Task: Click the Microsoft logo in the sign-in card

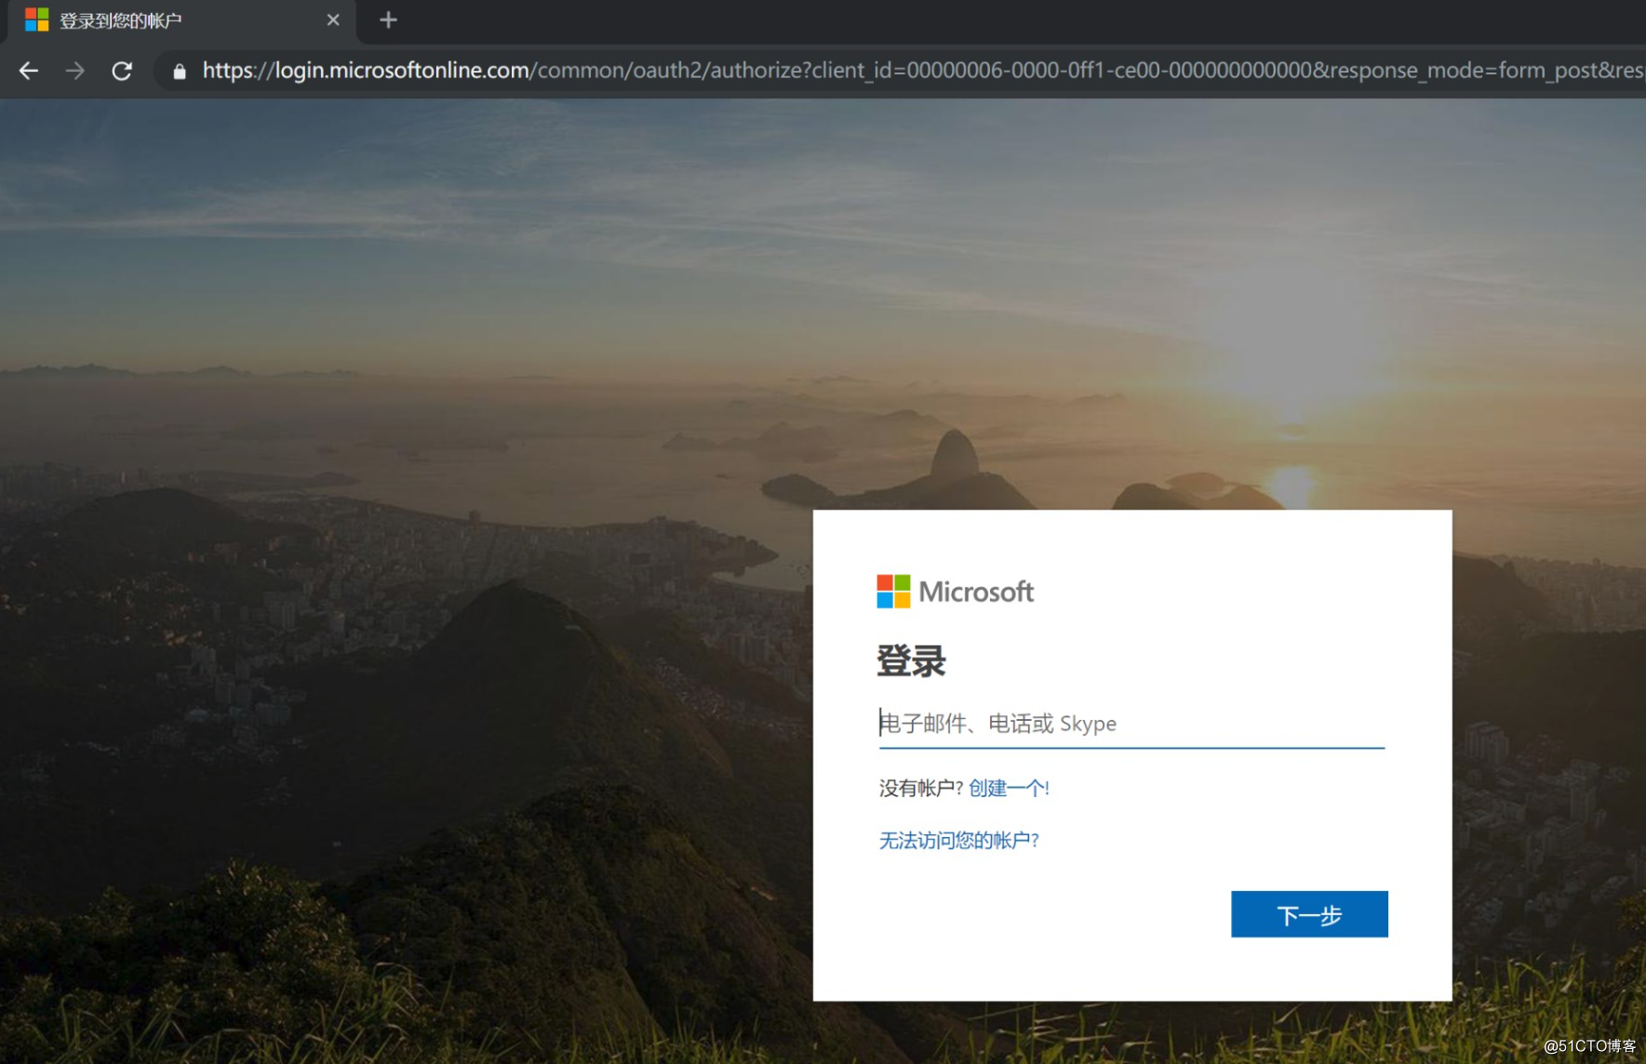Action: (x=956, y=592)
